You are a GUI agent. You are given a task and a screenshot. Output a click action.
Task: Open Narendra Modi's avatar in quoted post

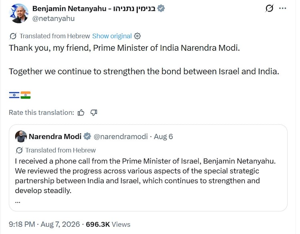click(21, 137)
